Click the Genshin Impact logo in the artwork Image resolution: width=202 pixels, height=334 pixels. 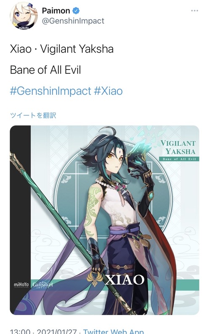pos(43,285)
